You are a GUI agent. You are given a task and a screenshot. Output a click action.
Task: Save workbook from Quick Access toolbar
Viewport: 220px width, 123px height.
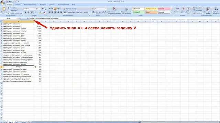click(x=7, y=1)
